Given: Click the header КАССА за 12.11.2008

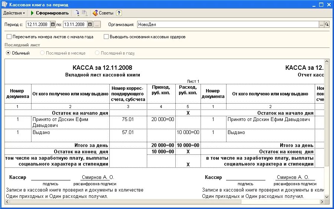Looking at the screenshot, I should click(x=102, y=68).
